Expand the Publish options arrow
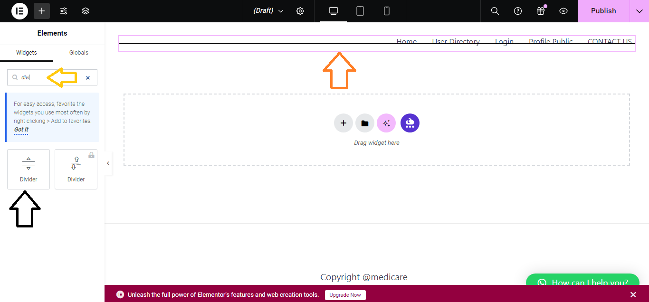649x302 pixels. point(639,11)
